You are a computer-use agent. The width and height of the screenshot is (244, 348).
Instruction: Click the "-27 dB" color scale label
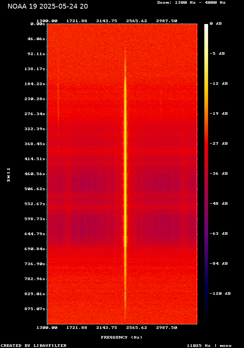click(x=219, y=143)
